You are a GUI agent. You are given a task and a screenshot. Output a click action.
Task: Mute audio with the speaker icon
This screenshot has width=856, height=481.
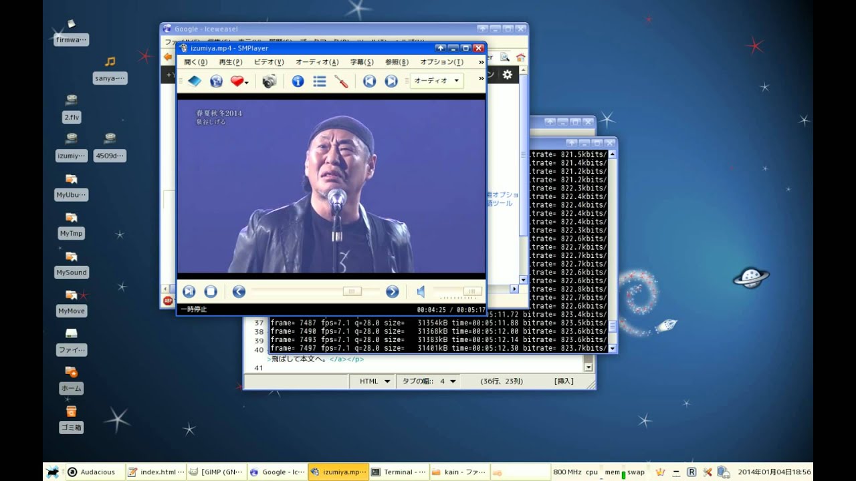point(421,291)
